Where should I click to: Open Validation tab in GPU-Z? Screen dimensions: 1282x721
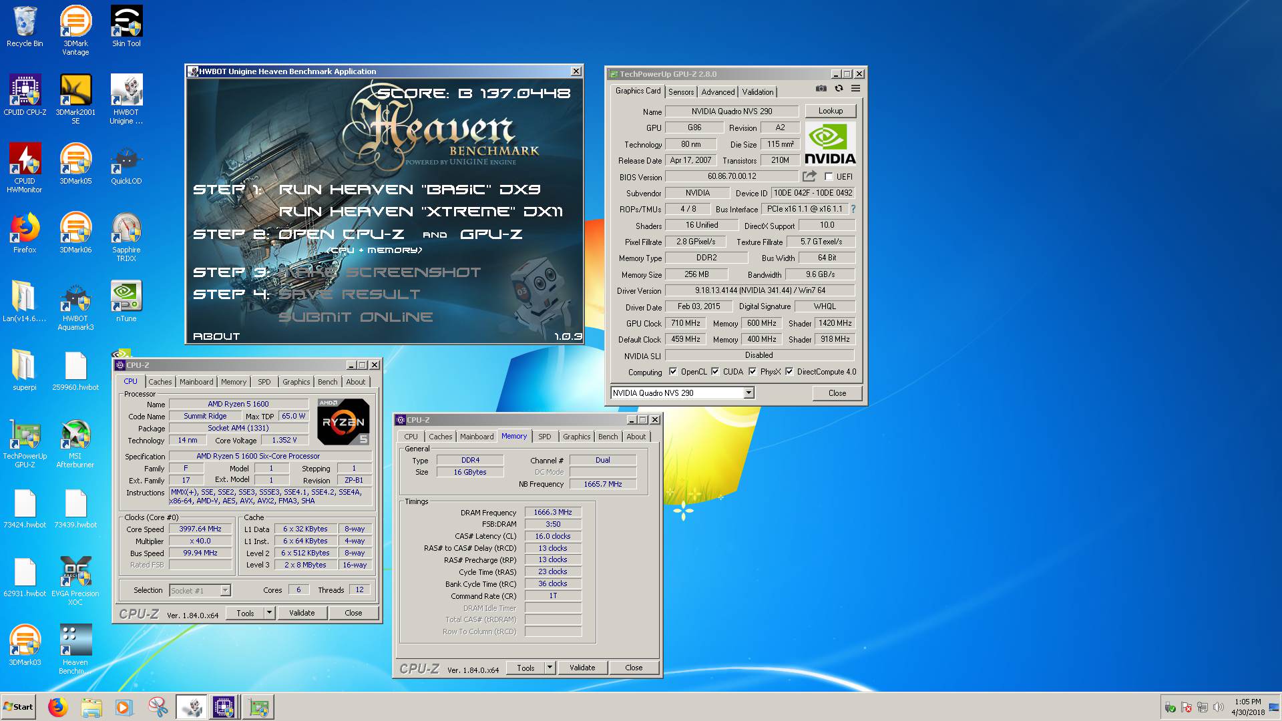click(757, 92)
